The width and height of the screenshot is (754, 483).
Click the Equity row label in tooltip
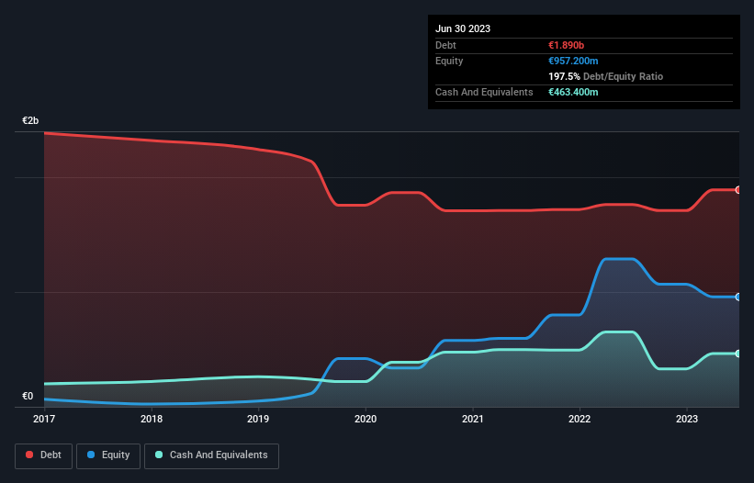[x=449, y=61]
